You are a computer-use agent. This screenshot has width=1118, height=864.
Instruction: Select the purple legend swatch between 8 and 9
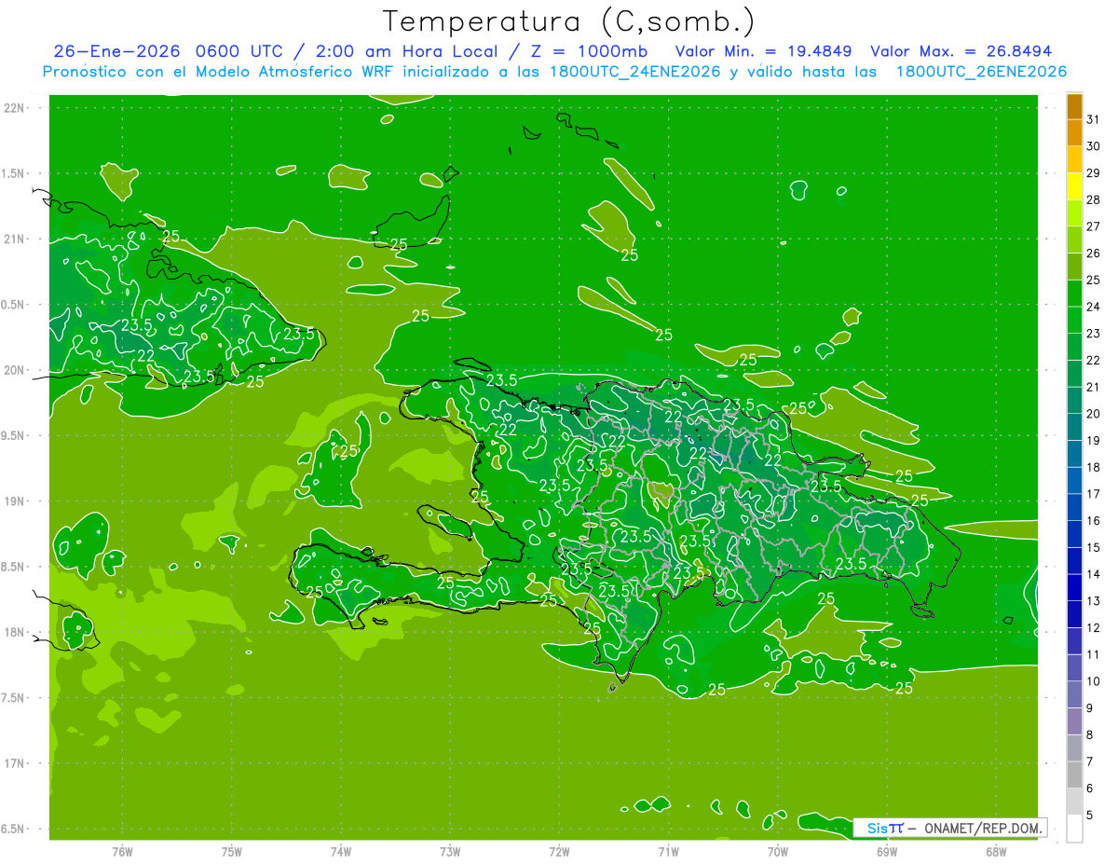(x=1074, y=721)
